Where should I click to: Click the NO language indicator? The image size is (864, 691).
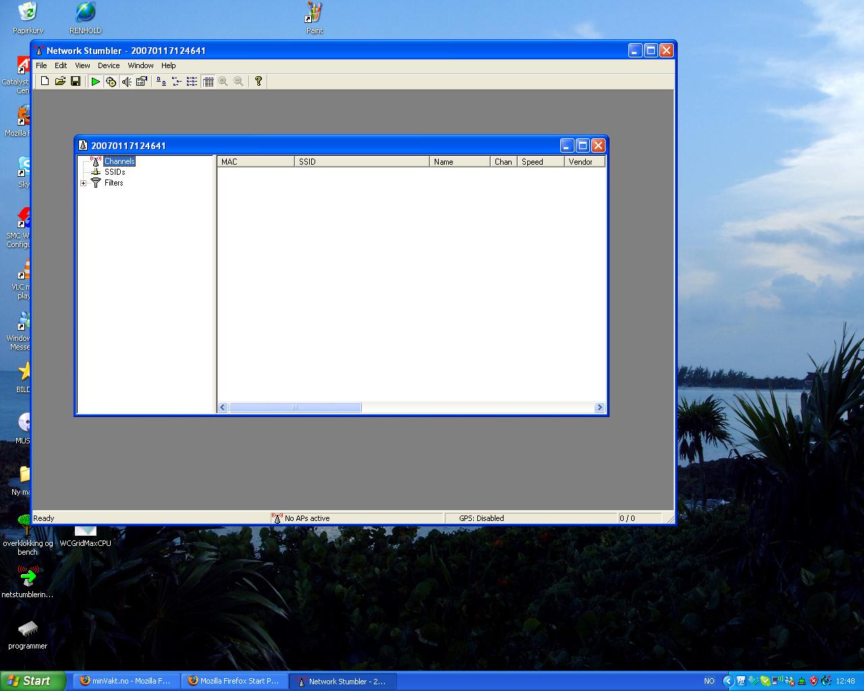pos(709,681)
